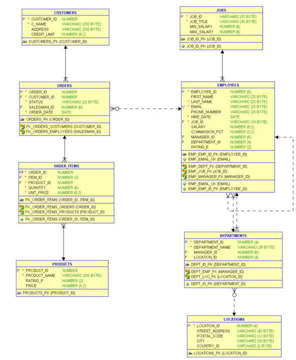
Task: Click the foreign key icon beside FK_ORDERS_CUSTOMERS
Action: tap(23, 126)
